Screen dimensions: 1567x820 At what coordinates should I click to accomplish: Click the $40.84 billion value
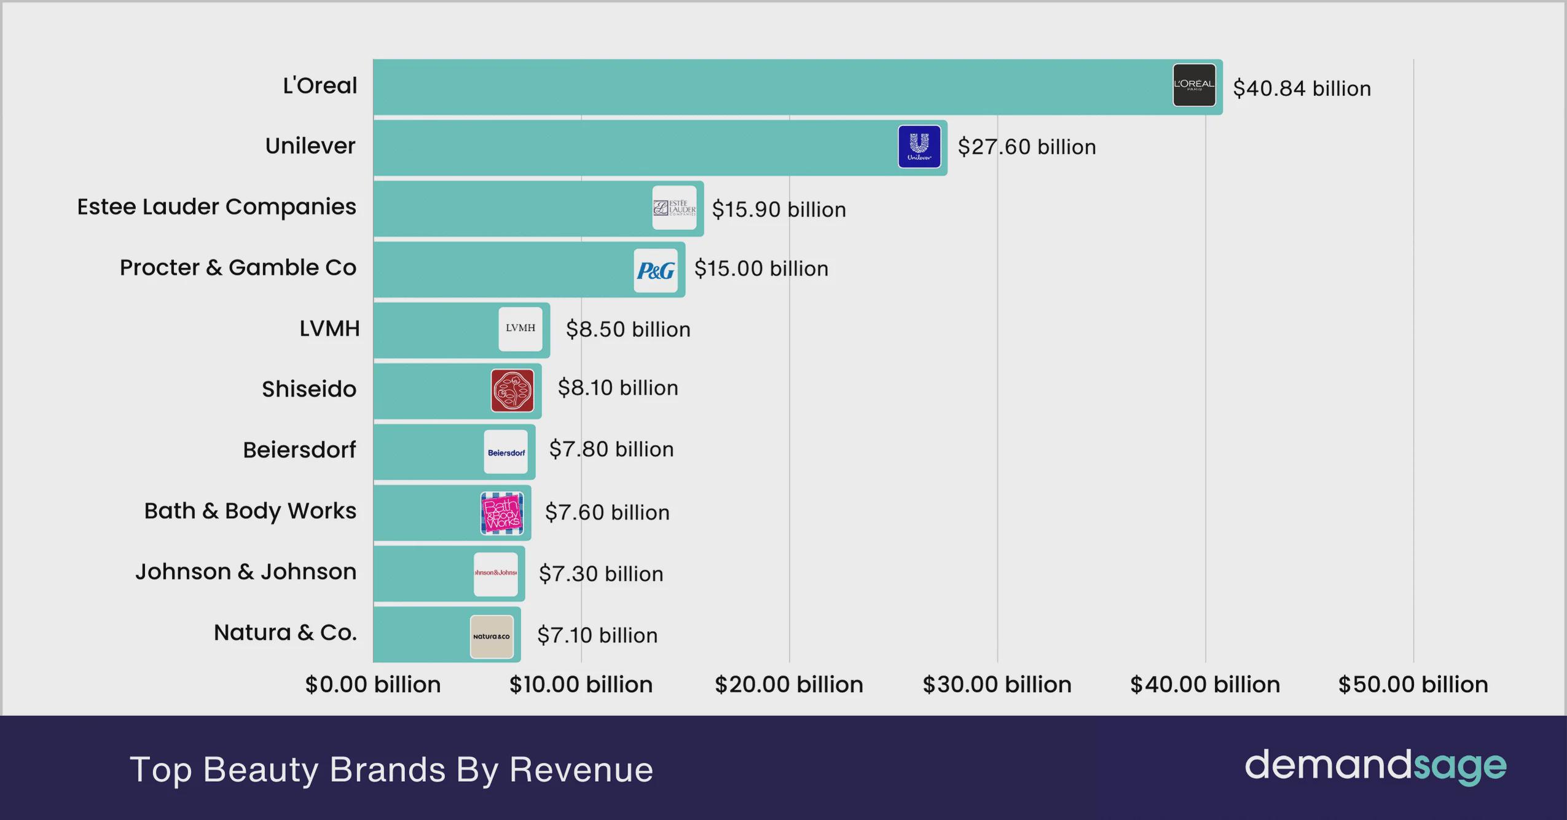pos(1302,89)
